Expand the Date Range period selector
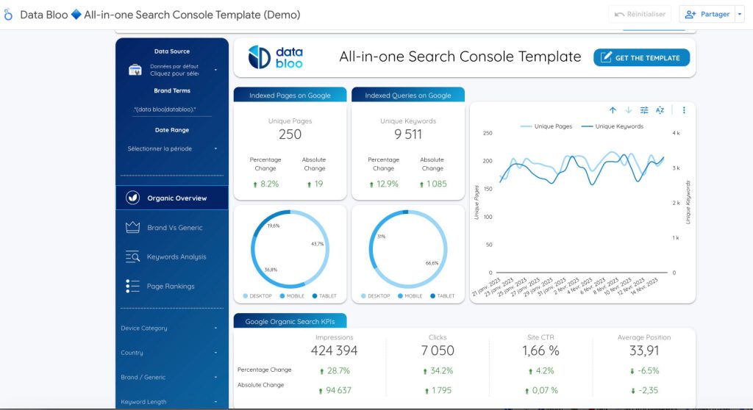Viewport: 753px width, 410px height. coord(172,148)
